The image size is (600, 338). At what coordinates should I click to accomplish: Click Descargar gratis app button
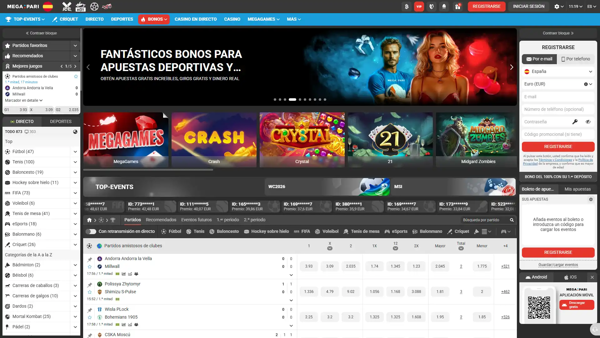[x=577, y=305]
